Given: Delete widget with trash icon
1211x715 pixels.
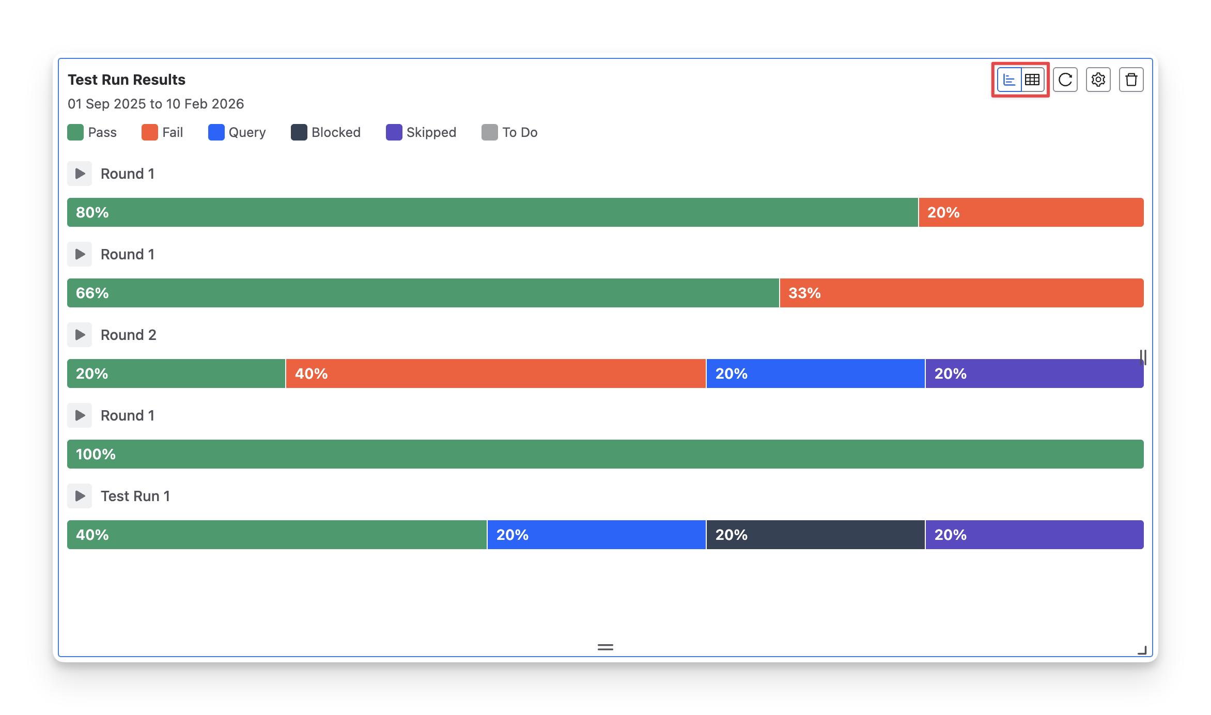Looking at the screenshot, I should (x=1131, y=80).
